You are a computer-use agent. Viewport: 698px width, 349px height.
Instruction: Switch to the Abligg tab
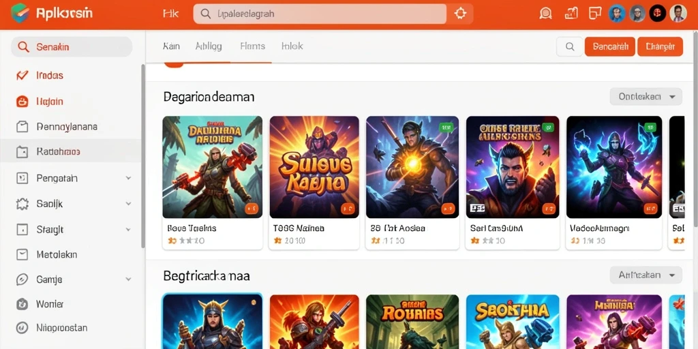[x=209, y=46]
